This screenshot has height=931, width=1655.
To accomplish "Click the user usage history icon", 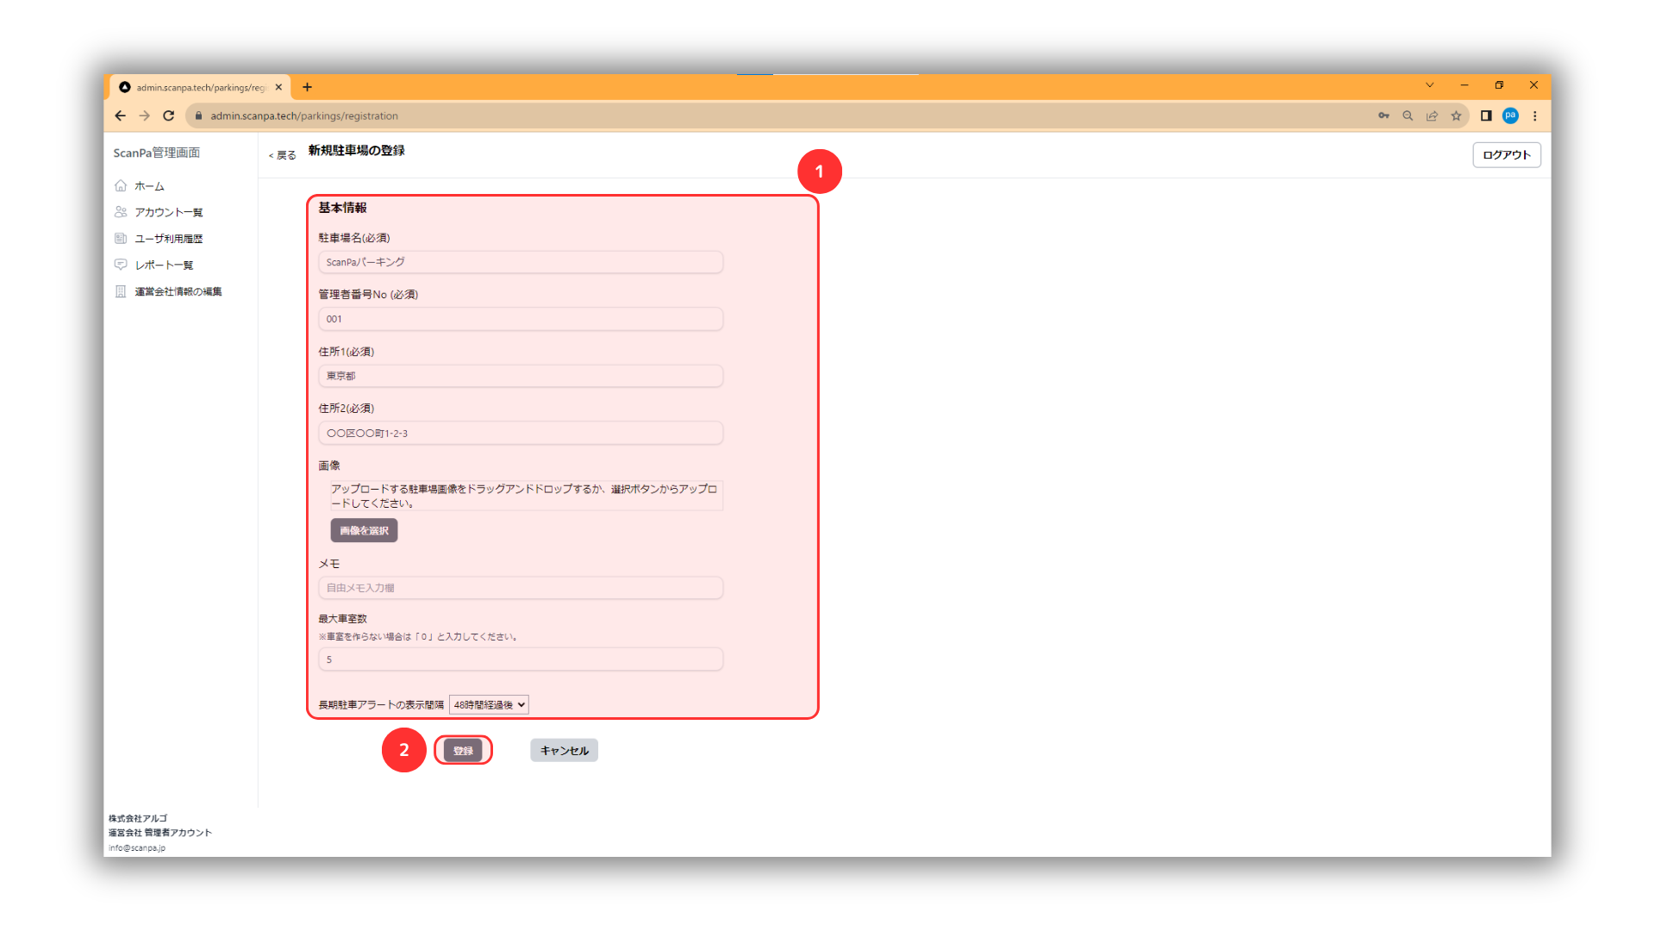I will pos(121,239).
